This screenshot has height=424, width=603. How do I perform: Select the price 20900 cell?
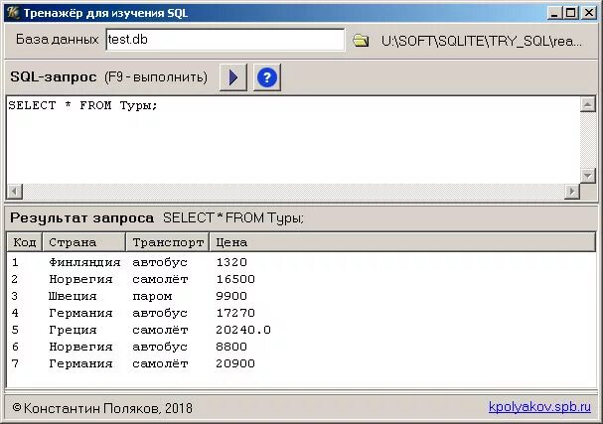point(235,364)
